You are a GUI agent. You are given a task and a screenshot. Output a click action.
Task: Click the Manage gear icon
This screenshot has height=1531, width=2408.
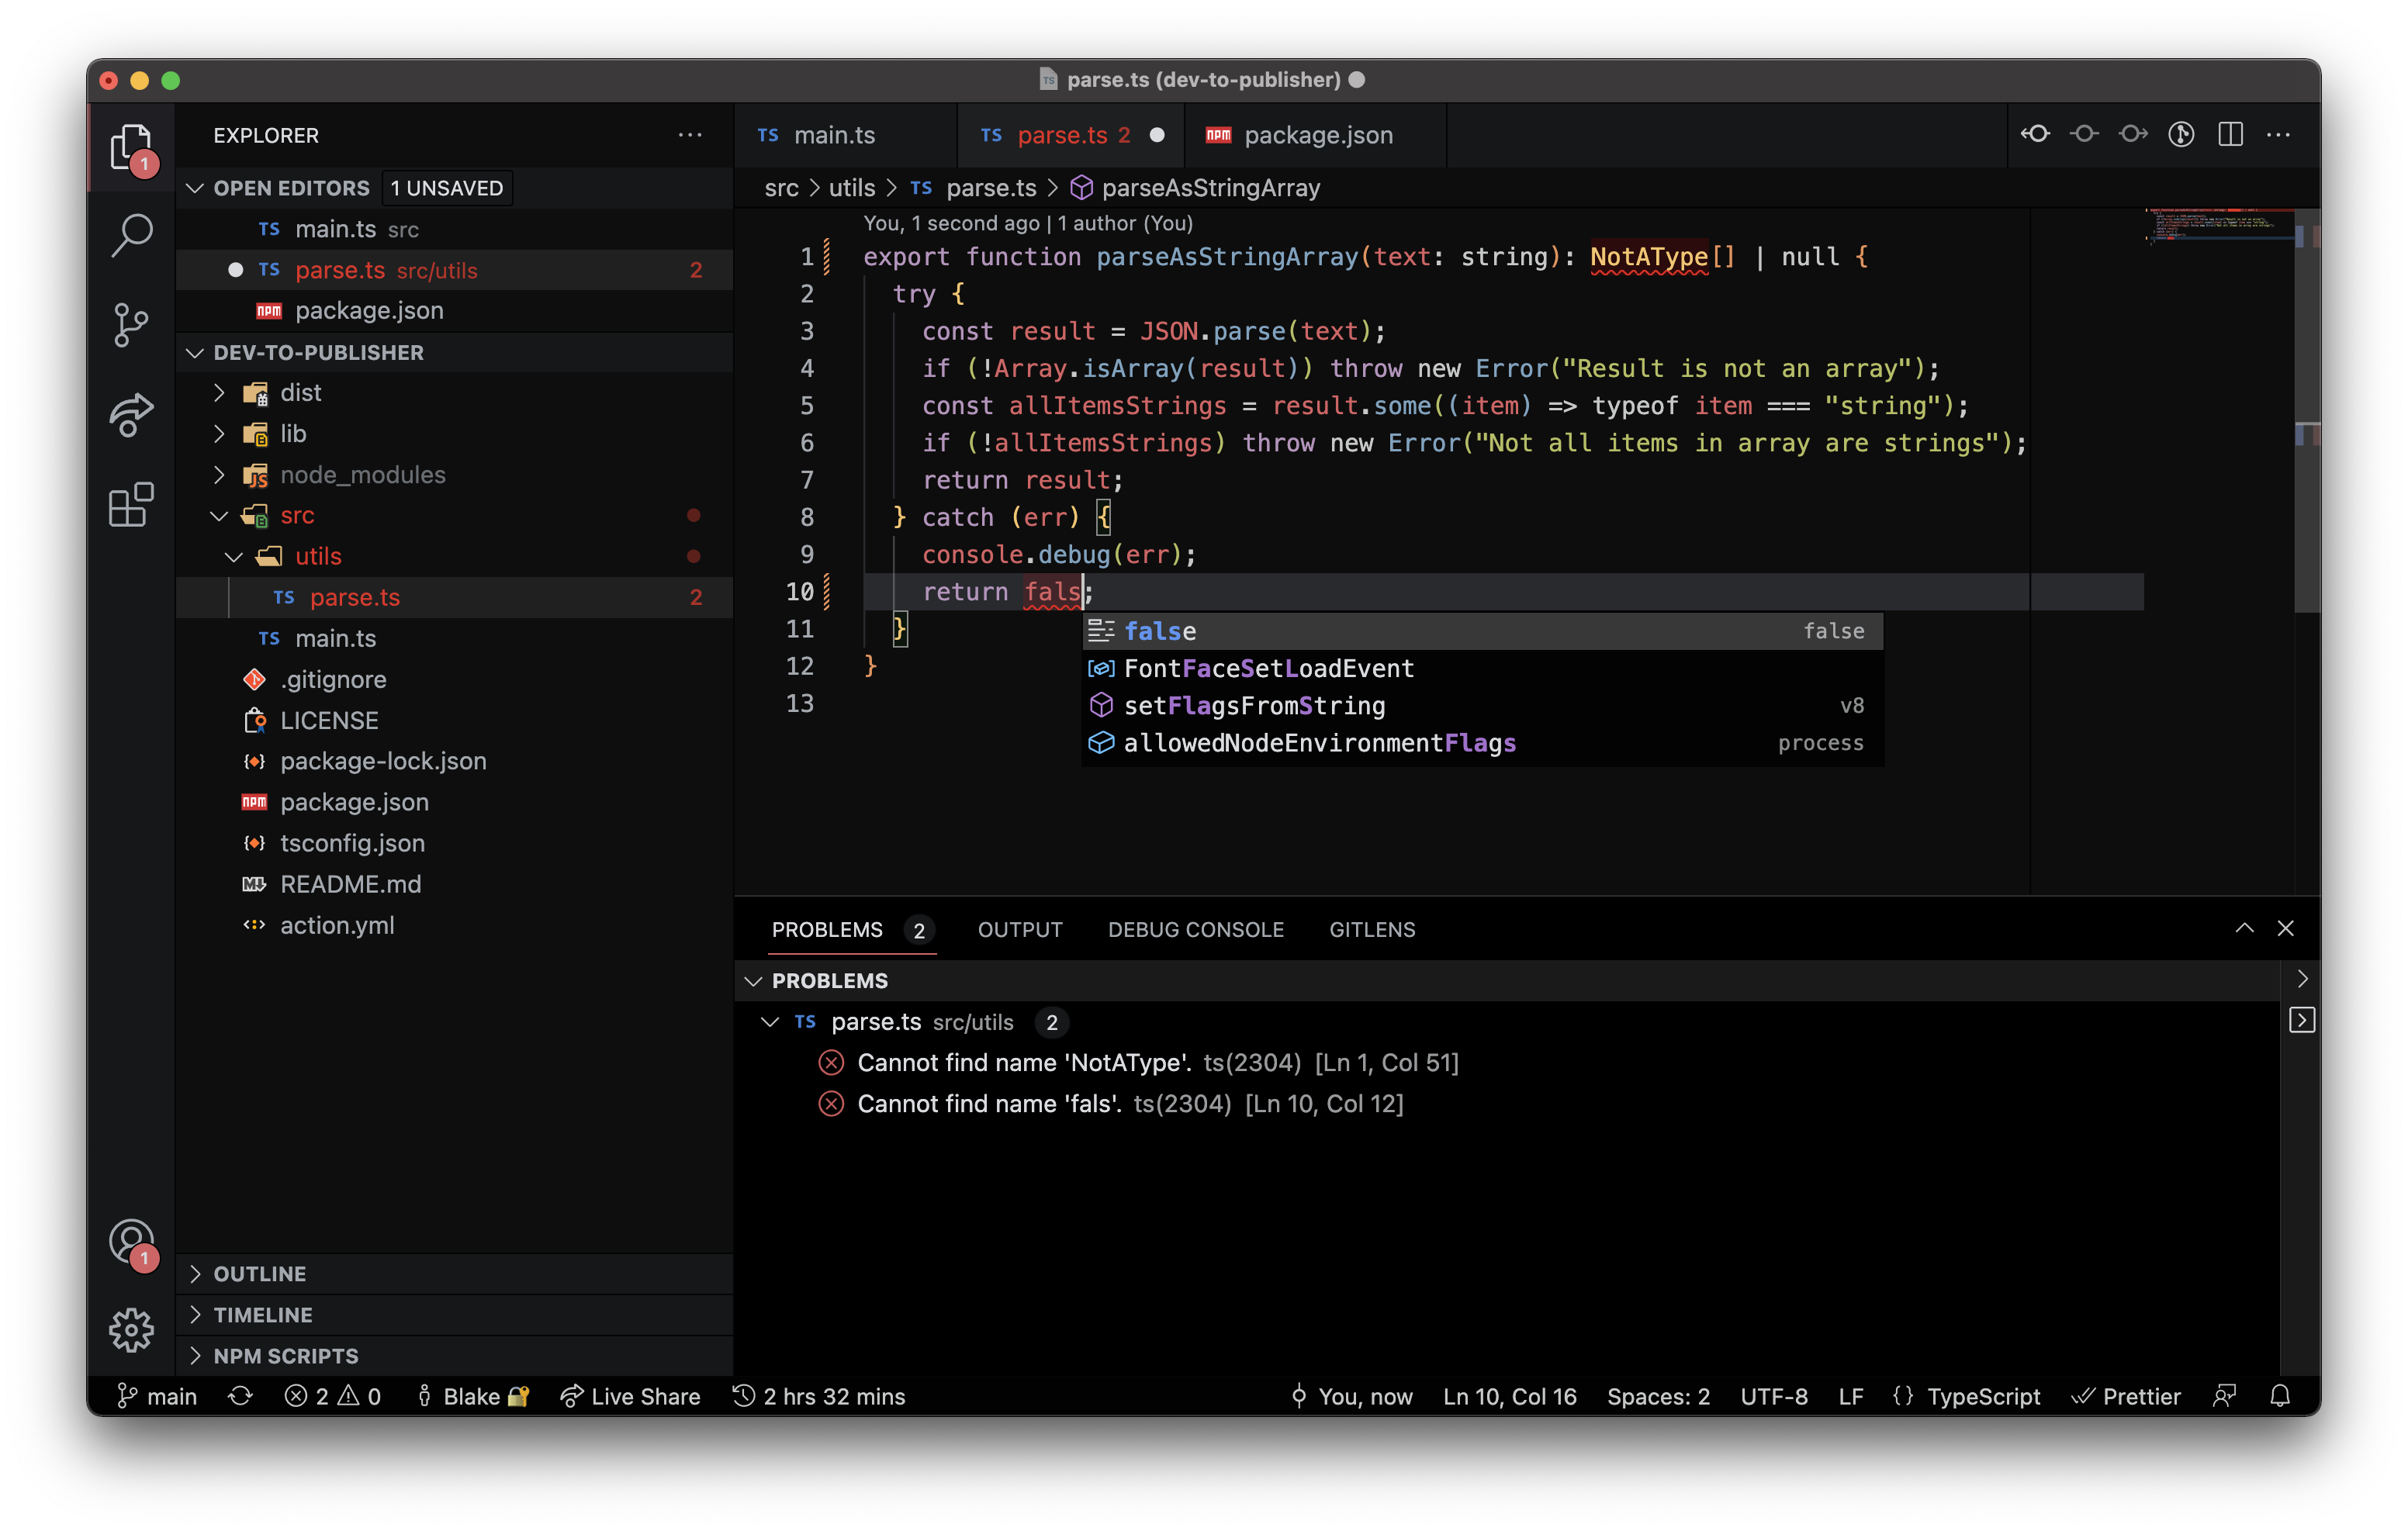tap(131, 1330)
